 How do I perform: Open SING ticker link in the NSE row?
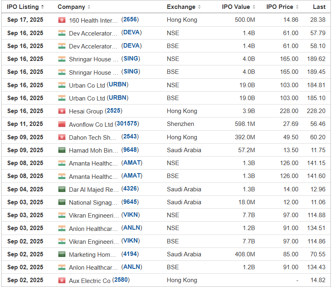pyautogui.click(x=131, y=59)
